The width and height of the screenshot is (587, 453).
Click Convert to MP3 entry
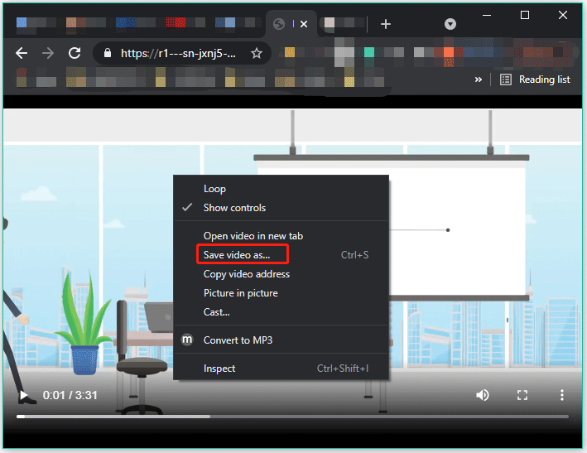(x=238, y=340)
